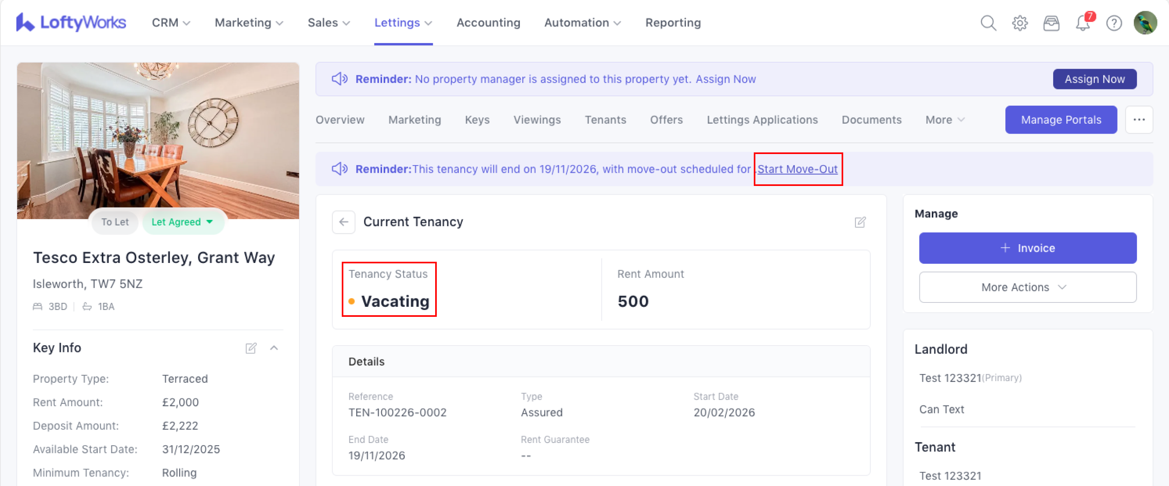View notifications bell with 7 badge
The height and width of the screenshot is (486, 1169).
tap(1083, 23)
